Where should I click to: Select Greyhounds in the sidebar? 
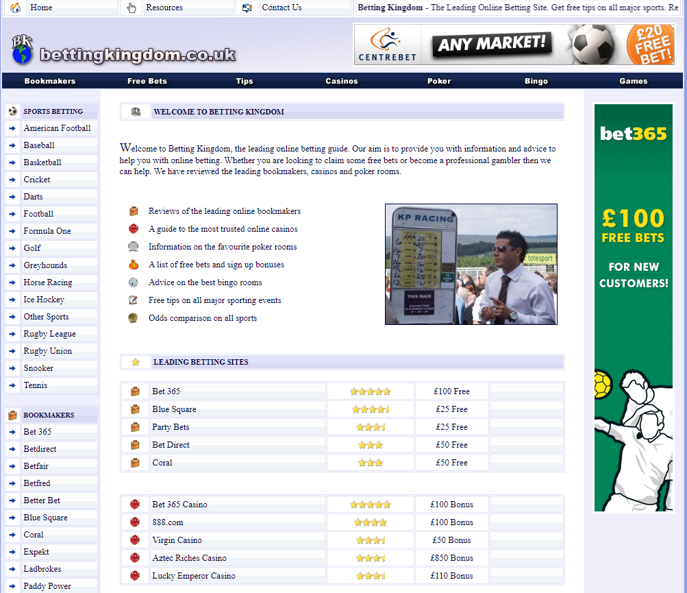(x=46, y=265)
